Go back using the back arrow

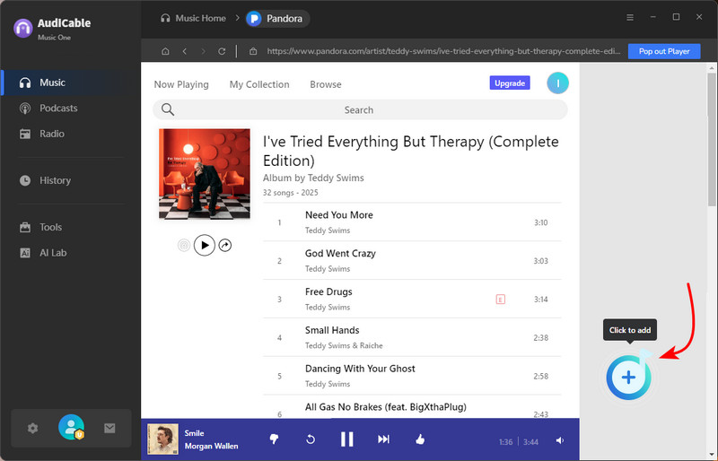(x=185, y=51)
